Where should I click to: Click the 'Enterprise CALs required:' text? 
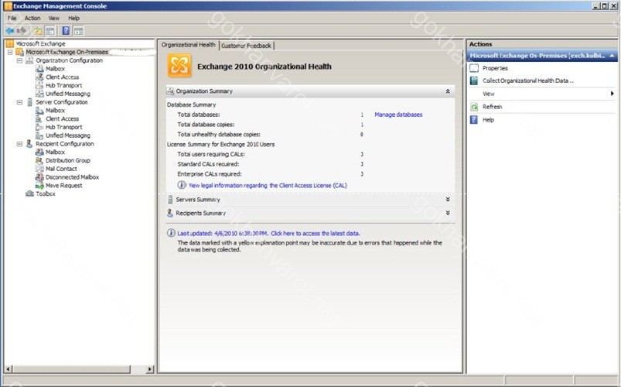209,173
